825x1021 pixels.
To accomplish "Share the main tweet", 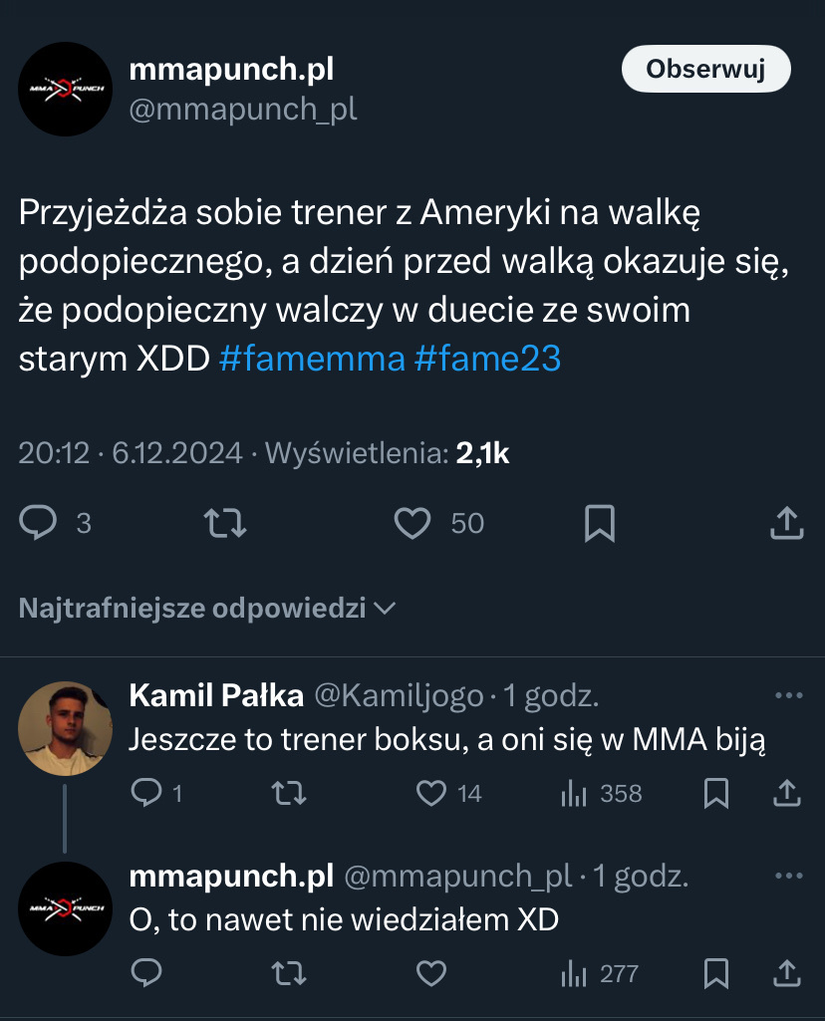I will point(786,523).
